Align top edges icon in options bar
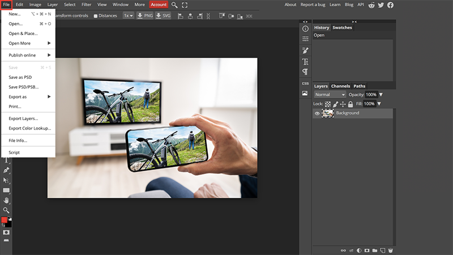Screen dimensions: 453x255 [x=222, y=16]
